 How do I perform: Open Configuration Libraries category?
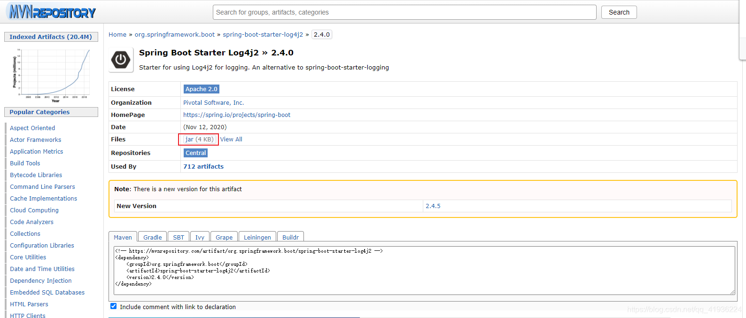coord(42,245)
